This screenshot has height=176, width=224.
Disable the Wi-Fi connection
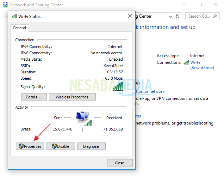click(61, 146)
